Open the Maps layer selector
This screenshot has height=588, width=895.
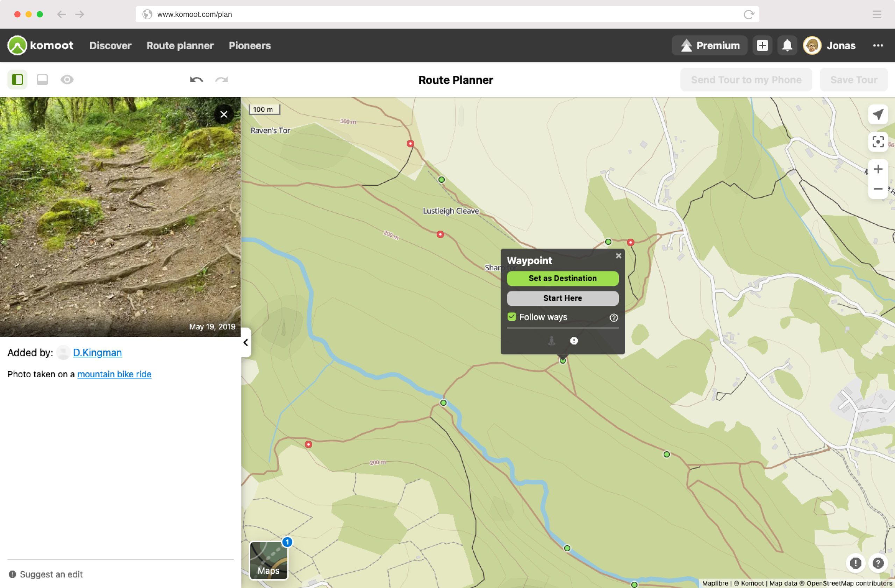268,560
